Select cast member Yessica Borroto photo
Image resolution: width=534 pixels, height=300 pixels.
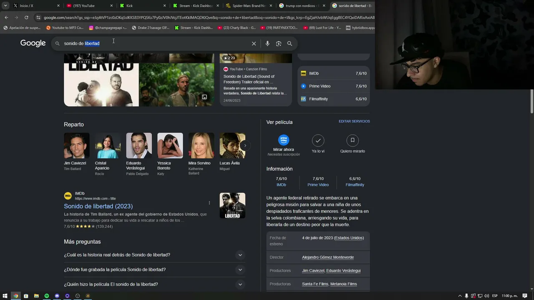[170, 145]
